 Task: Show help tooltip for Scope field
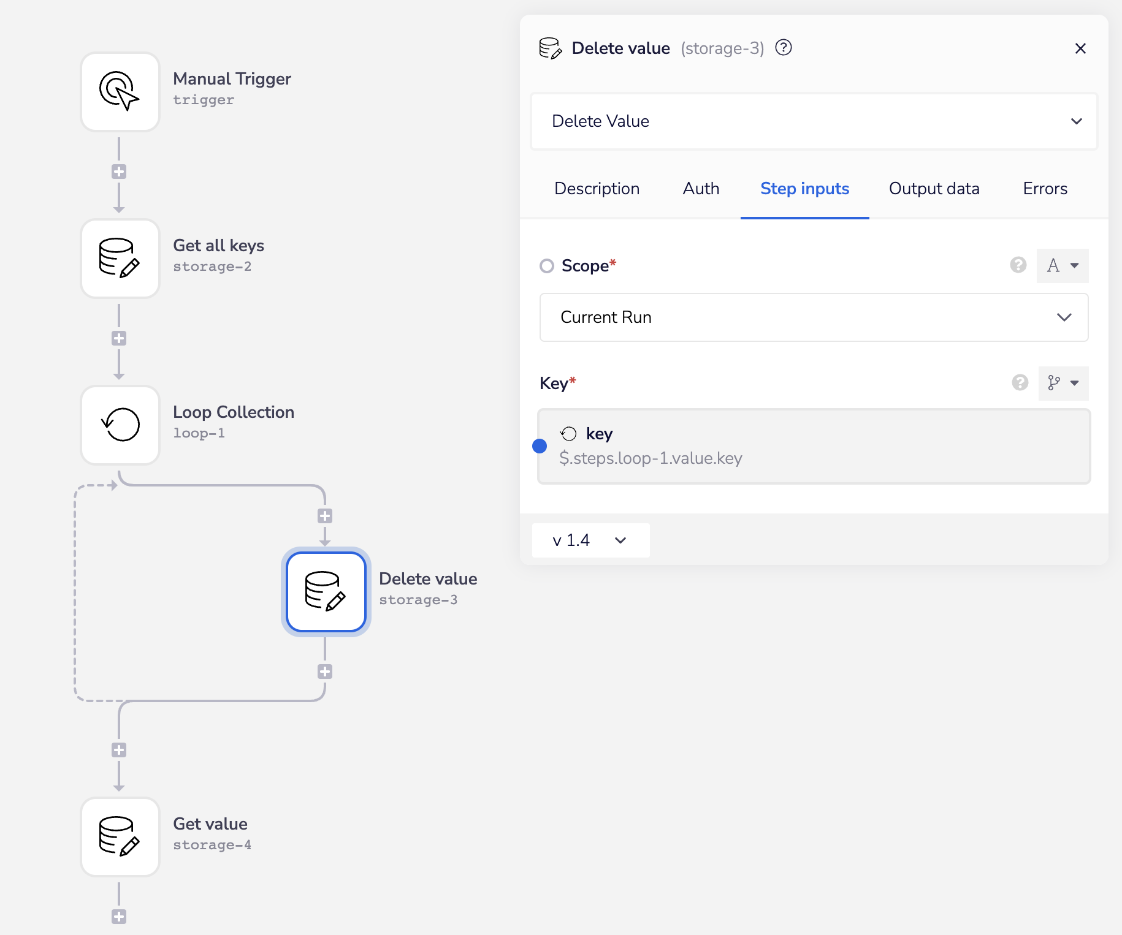click(1018, 265)
